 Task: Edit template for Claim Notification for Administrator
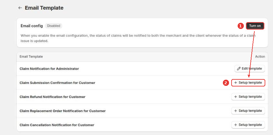click(x=250, y=69)
